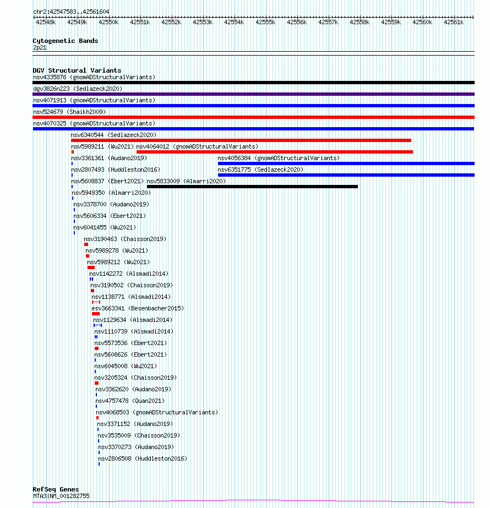Open the nsv3378700 (Audano2019) label
Image resolution: width=490 pixels, height=508 pixels.
coord(111,204)
